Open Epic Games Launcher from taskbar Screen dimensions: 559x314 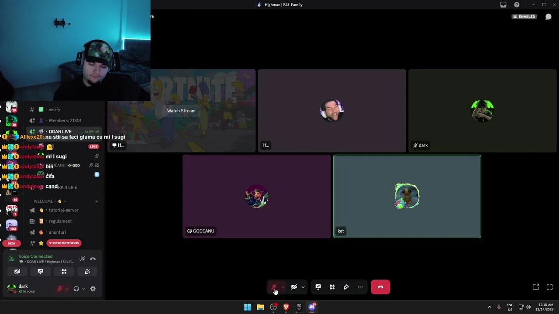[299, 307]
